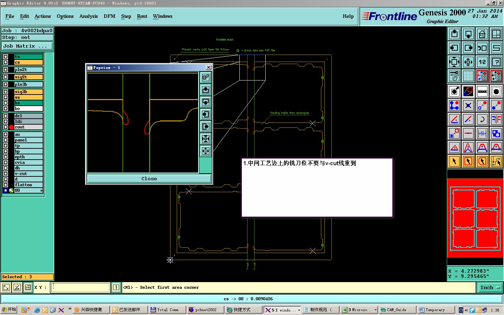Click the ruler measure tool icon
Viewport: 504px width, 315px height.
click(x=482, y=91)
